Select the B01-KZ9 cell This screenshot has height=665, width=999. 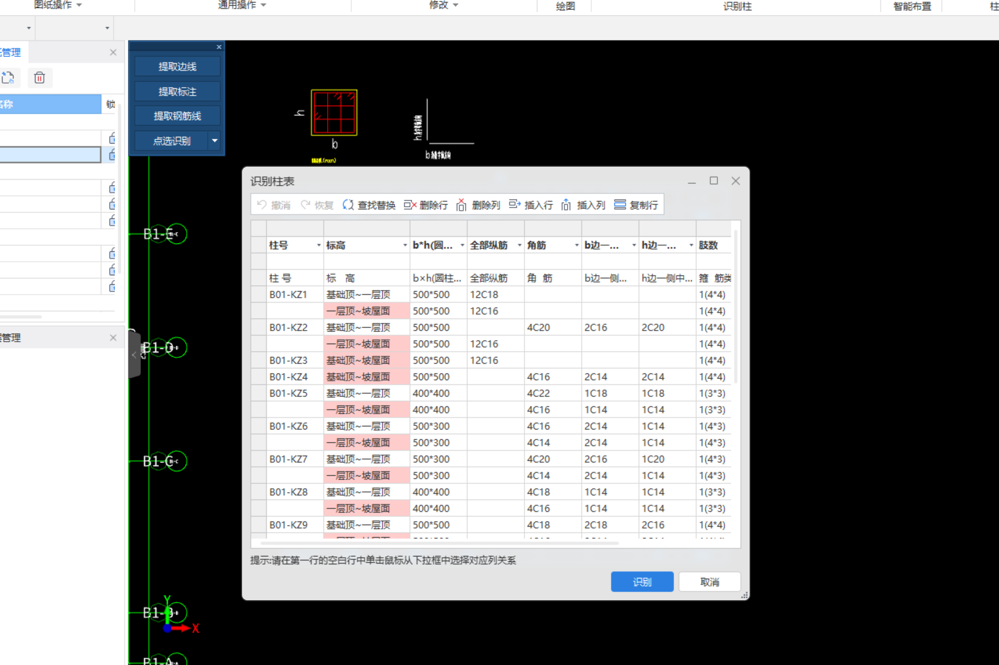point(295,525)
